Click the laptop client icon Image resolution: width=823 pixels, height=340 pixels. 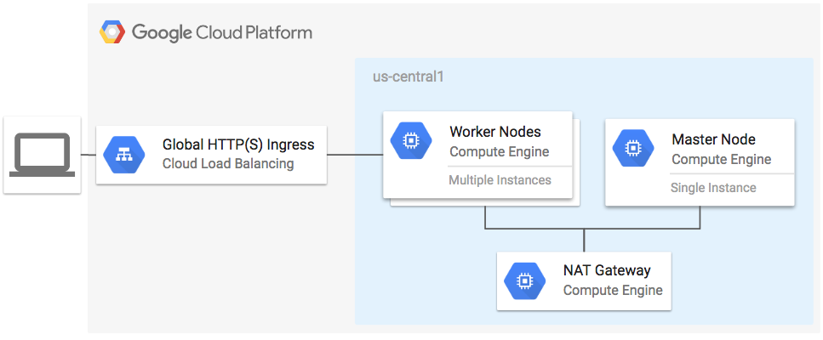point(42,155)
